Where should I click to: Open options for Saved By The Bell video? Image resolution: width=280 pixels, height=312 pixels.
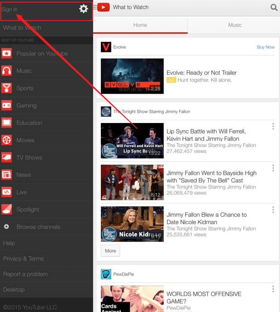(273, 168)
